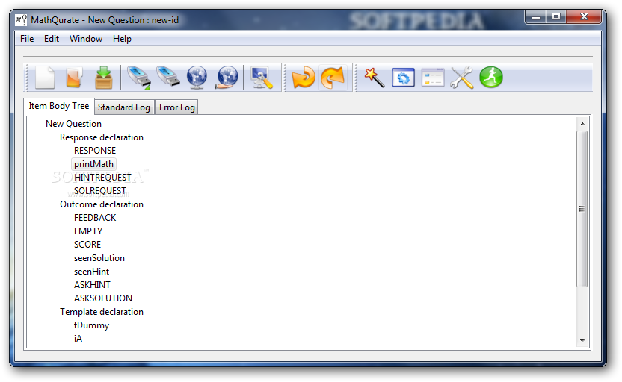Select the Response declaration node
This screenshot has width=622, height=382.
[x=102, y=137]
